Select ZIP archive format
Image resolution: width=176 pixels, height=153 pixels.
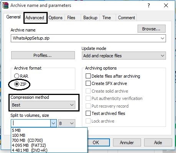point(20,84)
